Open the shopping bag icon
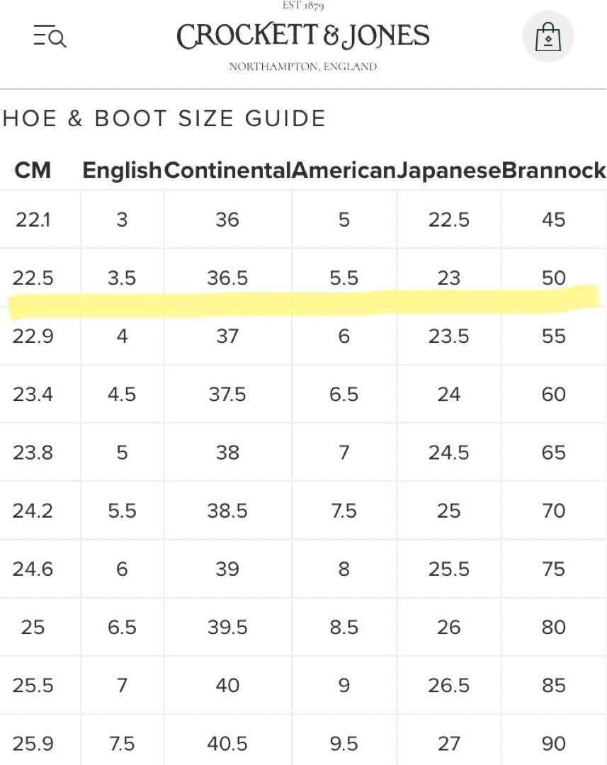 pos(548,37)
